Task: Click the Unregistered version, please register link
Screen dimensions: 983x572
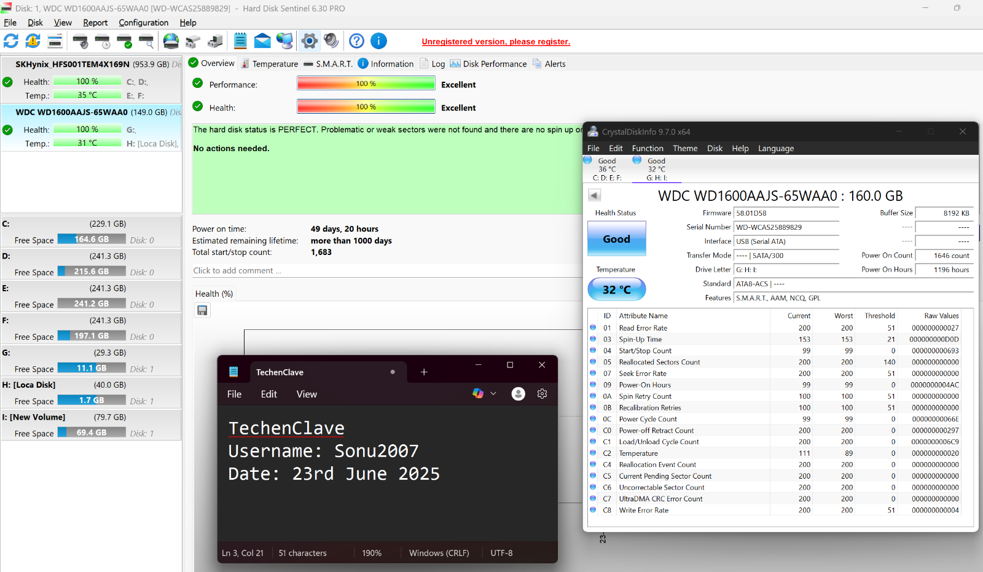Action: coord(496,42)
